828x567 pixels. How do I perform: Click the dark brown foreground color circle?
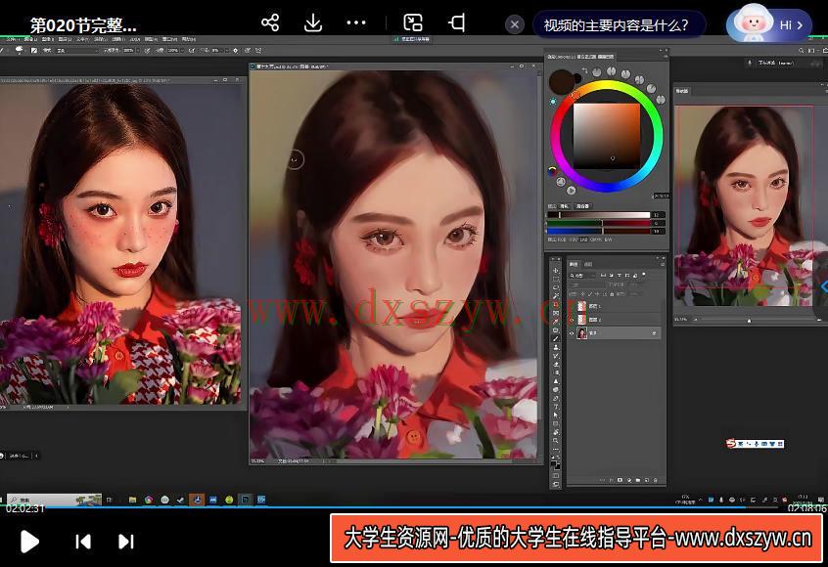point(562,82)
